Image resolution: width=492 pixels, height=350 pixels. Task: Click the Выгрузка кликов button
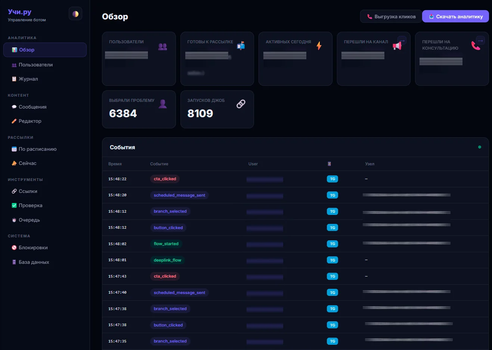point(391,16)
